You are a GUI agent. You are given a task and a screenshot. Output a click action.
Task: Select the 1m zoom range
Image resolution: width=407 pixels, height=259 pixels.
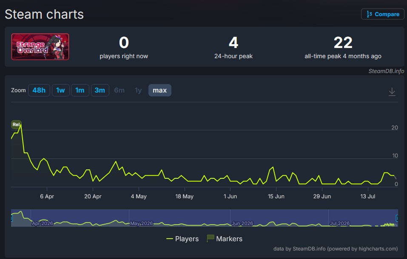point(80,90)
